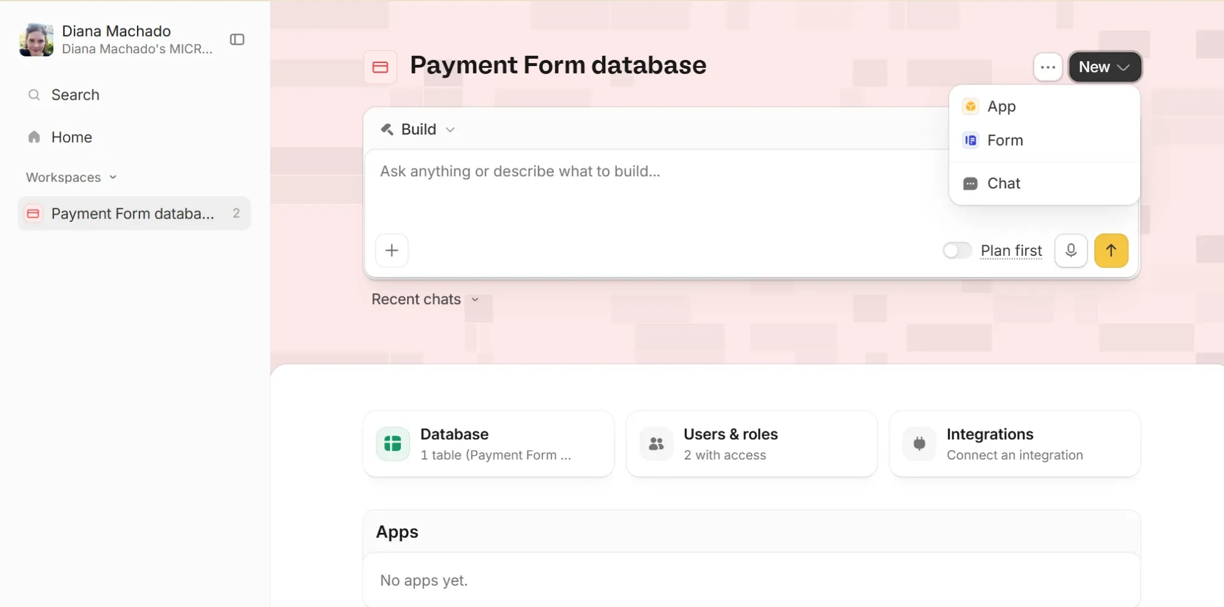Screen dimensions: 1224x607
Task: Start voice input with the microphone
Action: click(1071, 250)
